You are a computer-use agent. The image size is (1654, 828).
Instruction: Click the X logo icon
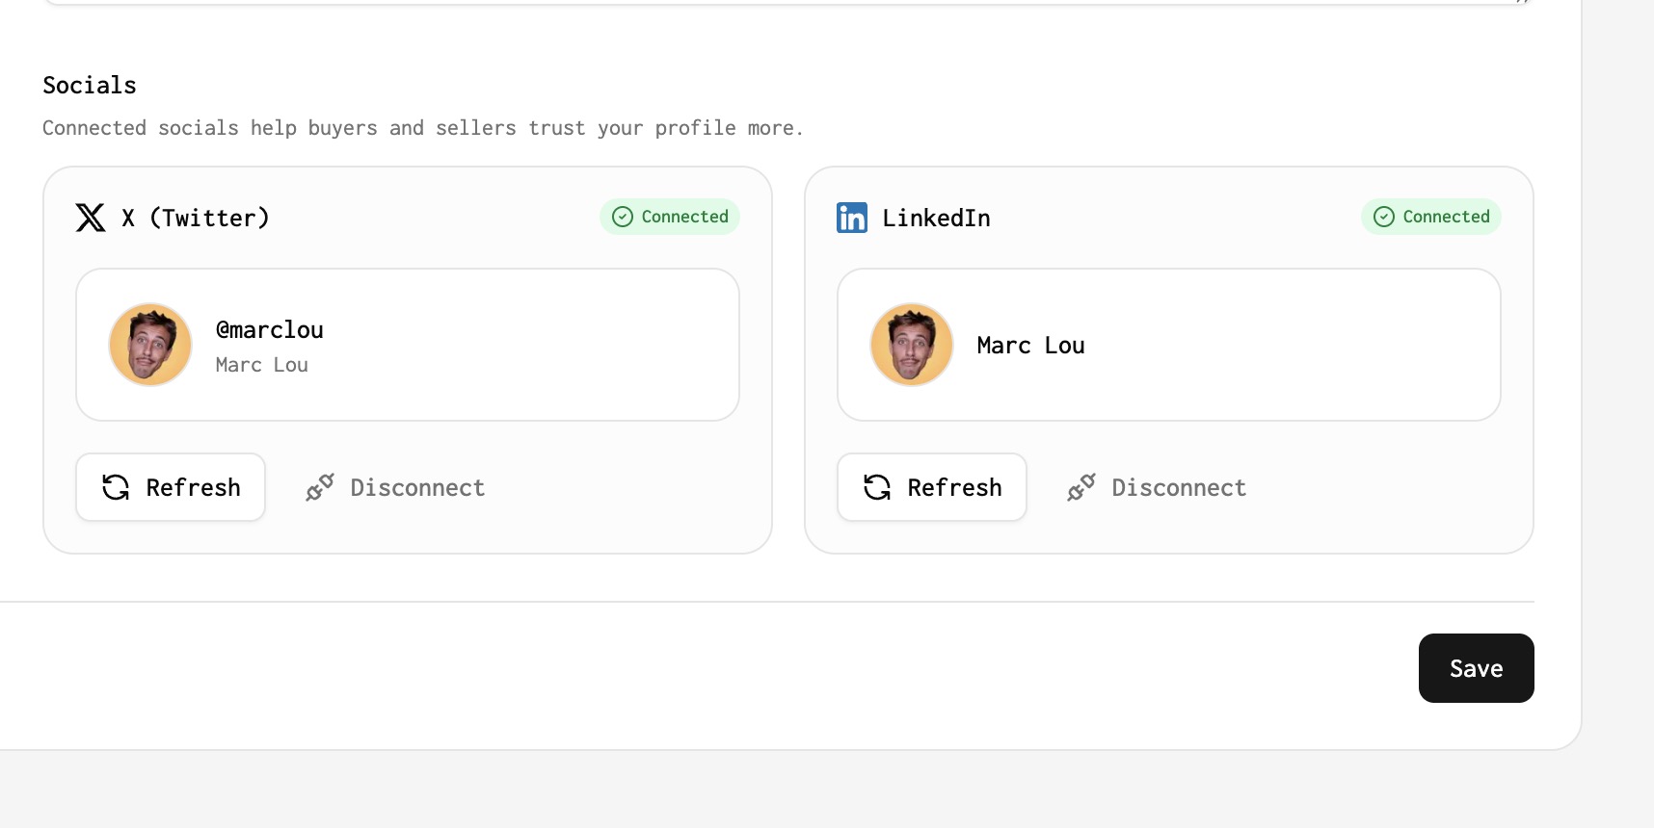(x=91, y=218)
